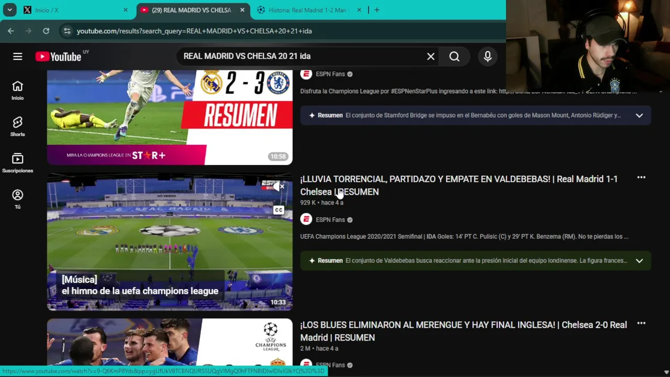The height and width of the screenshot is (377, 670).
Task: Start voice search with microphone
Action: [488, 57]
